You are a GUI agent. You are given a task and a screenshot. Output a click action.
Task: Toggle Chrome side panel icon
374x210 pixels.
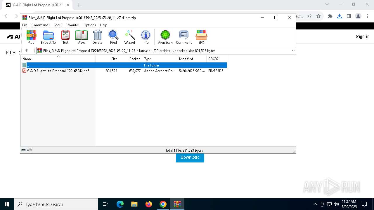[349, 16]
